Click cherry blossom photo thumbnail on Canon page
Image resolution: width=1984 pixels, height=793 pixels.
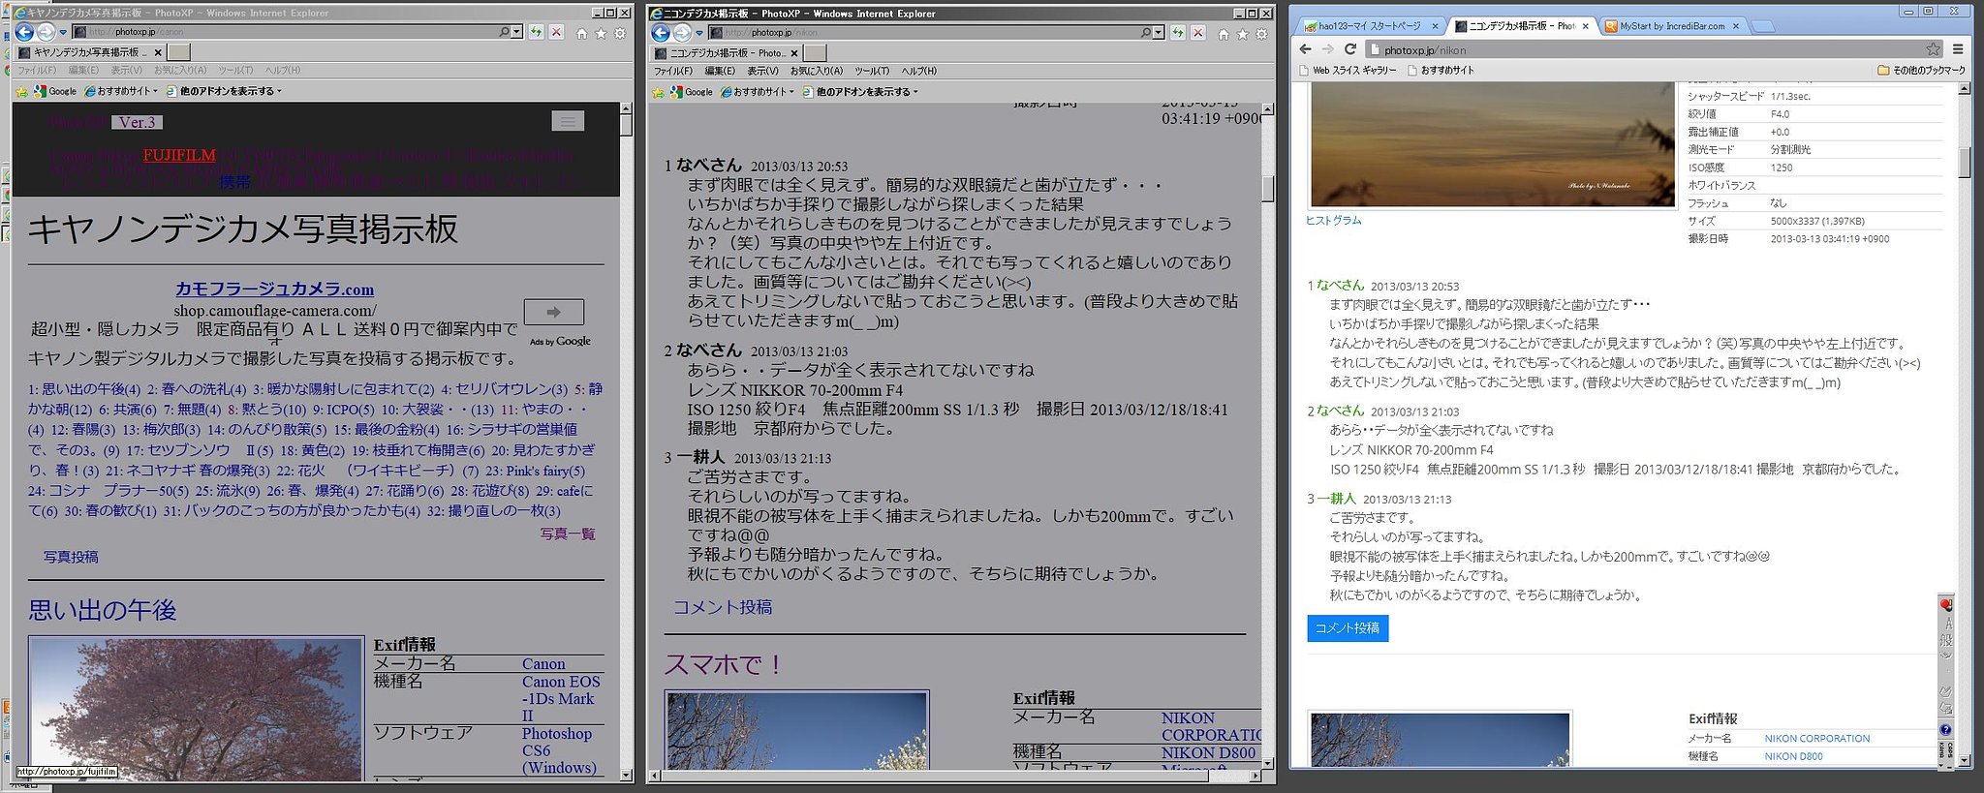pos(196,708)
